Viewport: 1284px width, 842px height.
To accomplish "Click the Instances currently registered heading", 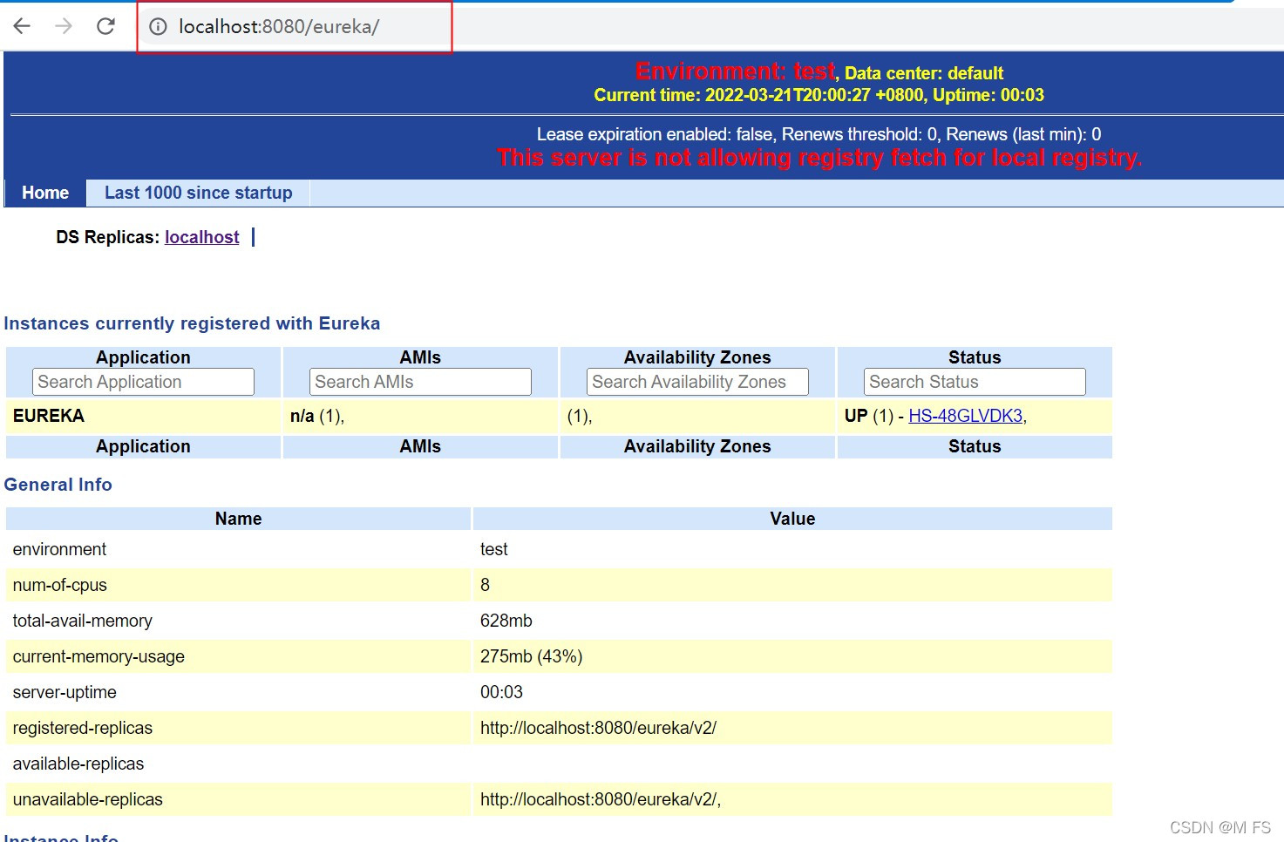I will pyautogui.click(x=192, y=323).
